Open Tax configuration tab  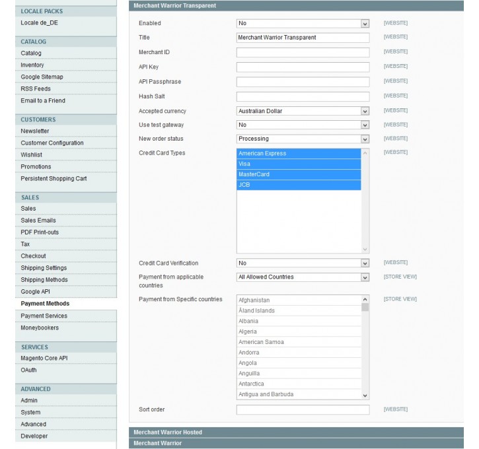tap(65, 244)
